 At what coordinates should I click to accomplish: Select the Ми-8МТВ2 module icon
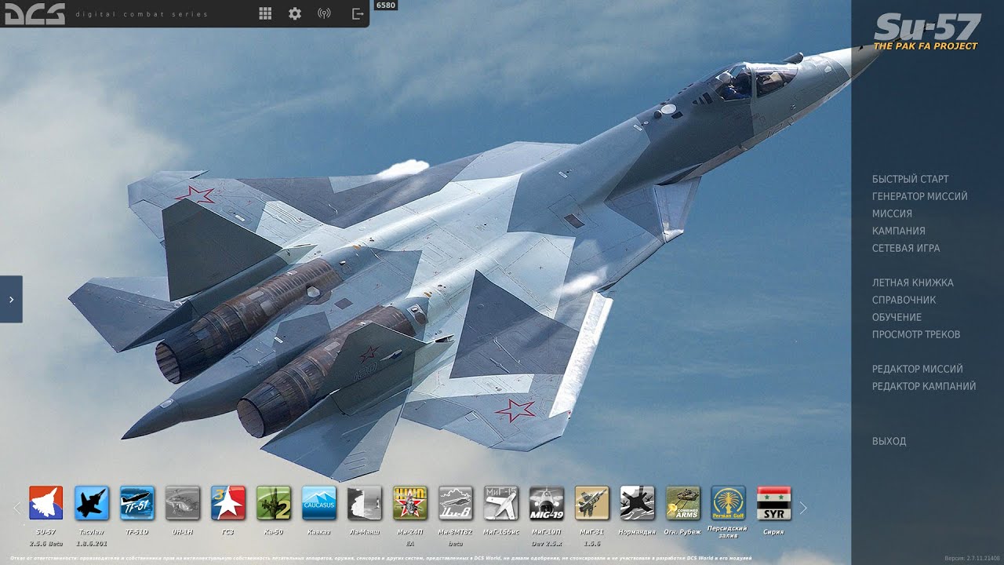click(x=455, y=503)
